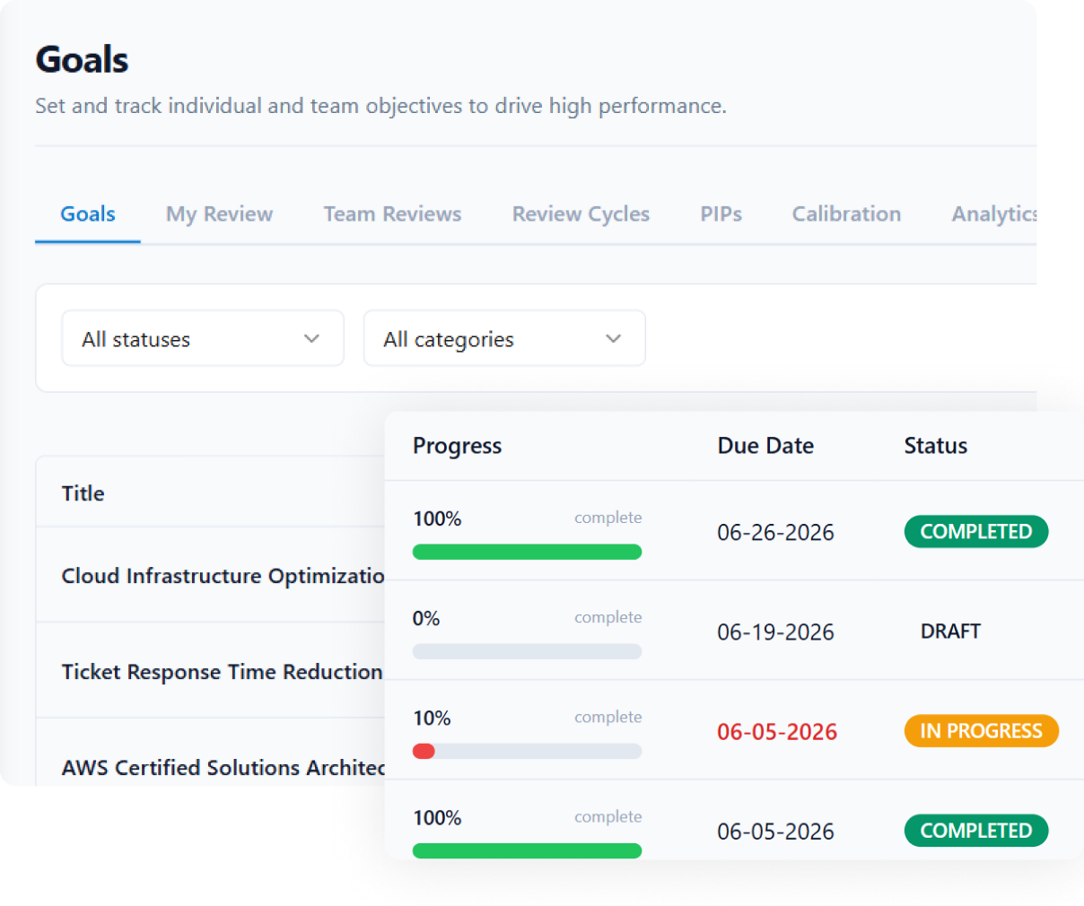Click the Progress column header
The image size is (1084, 906).
coord(457,446)
